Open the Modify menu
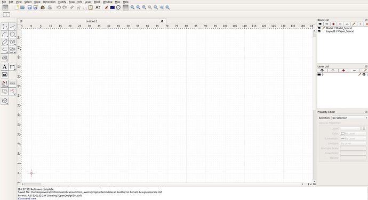Viewport: 368px width, 200px height. [62, 2]
